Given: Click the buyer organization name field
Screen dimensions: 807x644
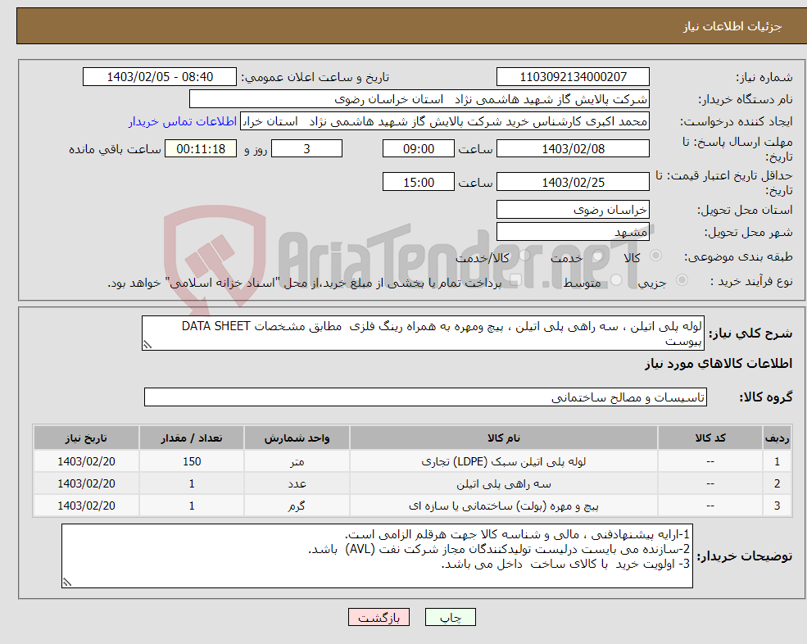Looking at the screenshot, I should click(419, 99).
